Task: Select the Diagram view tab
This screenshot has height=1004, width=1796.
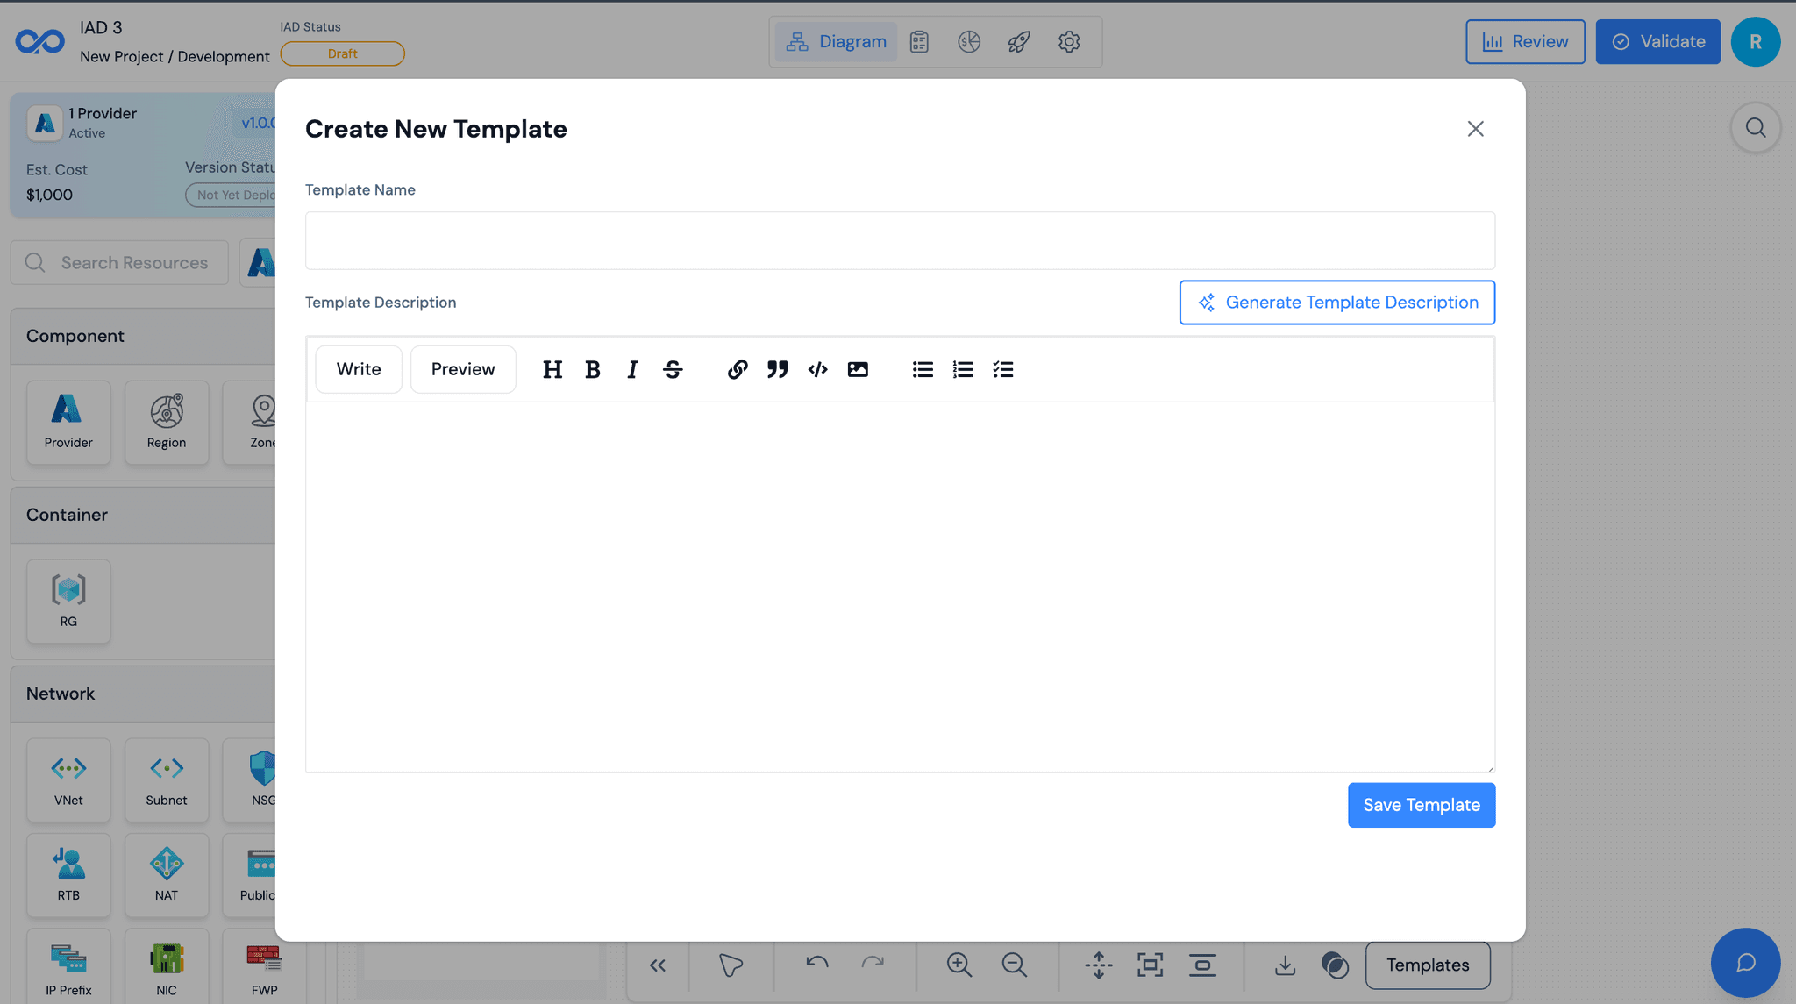Action: tap(836, 41)
